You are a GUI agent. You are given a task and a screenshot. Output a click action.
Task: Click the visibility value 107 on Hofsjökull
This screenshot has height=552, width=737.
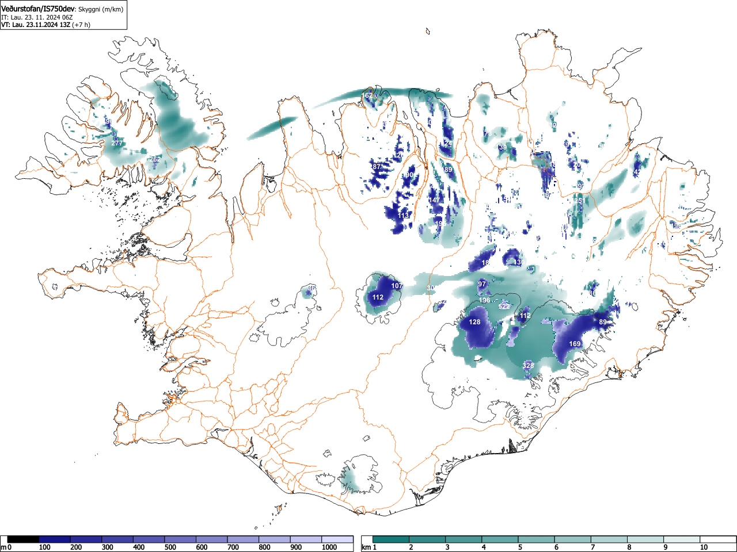(397, 286)
